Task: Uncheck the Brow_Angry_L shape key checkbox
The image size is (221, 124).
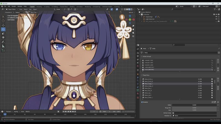Action: [212, 84]
